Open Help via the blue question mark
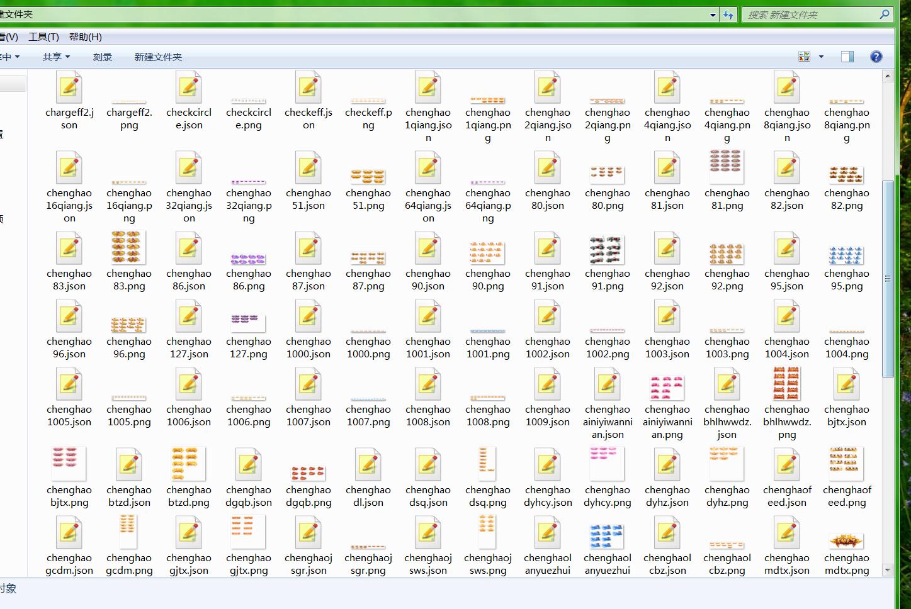The image size is (911, 609). pos(876,57)
